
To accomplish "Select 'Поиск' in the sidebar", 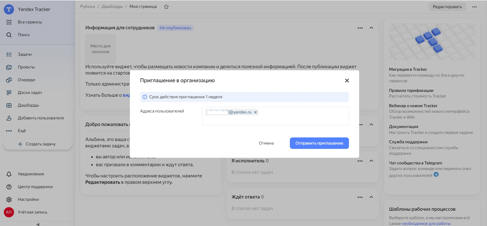I will [x=24, y=35].
